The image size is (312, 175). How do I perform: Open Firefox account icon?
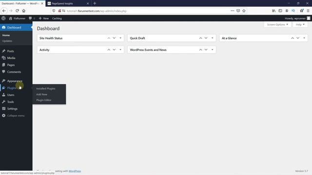(287, 11)
